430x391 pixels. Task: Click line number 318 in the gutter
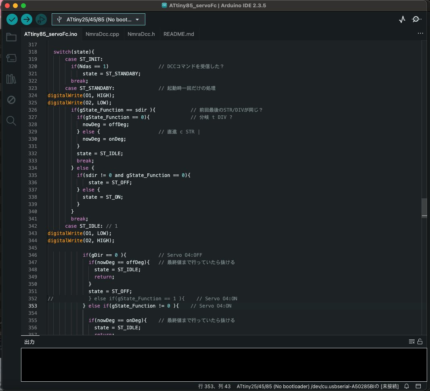tap(32, 52)
